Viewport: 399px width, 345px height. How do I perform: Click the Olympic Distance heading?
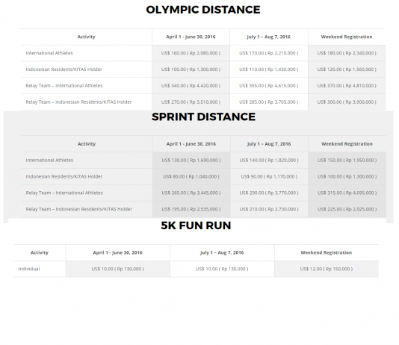(203, 10)
